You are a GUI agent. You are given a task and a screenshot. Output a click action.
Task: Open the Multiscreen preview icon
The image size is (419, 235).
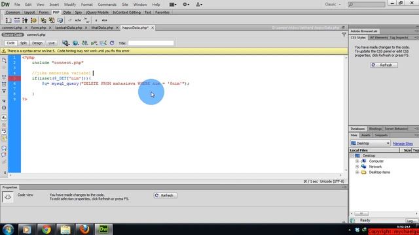pos(65,43)
